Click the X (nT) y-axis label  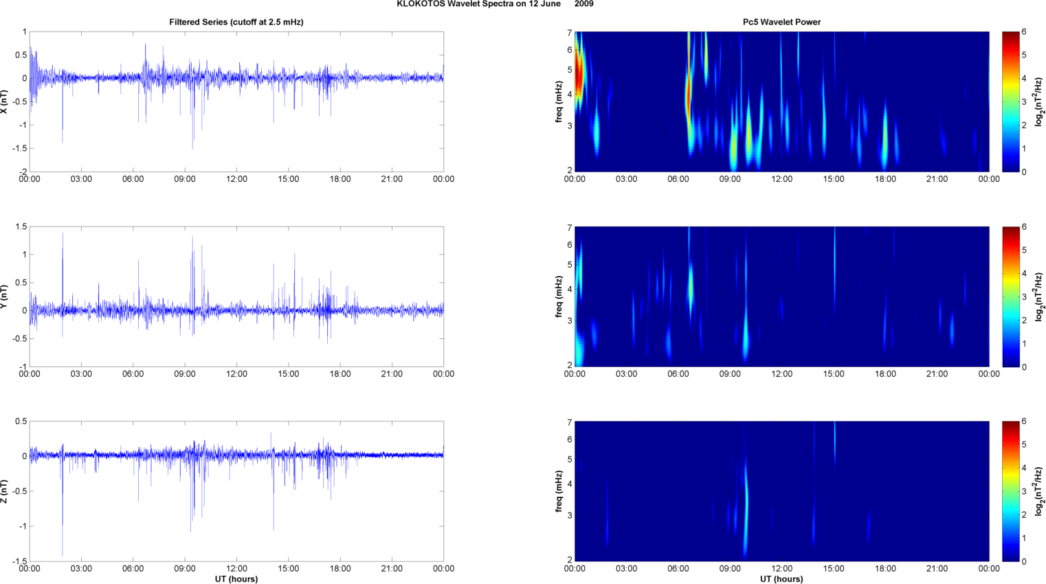click(5, 102)
